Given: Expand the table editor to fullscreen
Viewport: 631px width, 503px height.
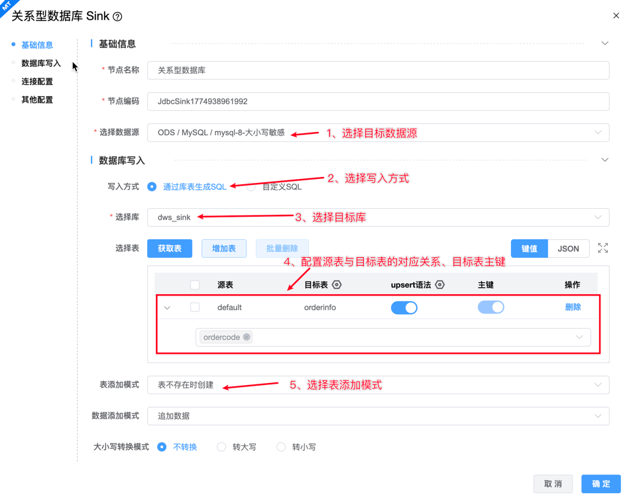Looking at the screenshot, I should tap(602, 248).
